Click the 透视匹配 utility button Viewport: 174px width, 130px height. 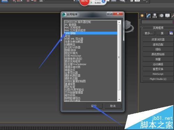pos(158,44)
